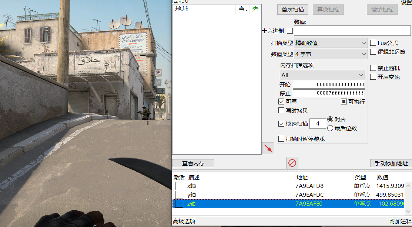Uncheck the 可写 writable memory checkbox
The height and width of the screenshot is (227, 412).
(x=281, y=102)
